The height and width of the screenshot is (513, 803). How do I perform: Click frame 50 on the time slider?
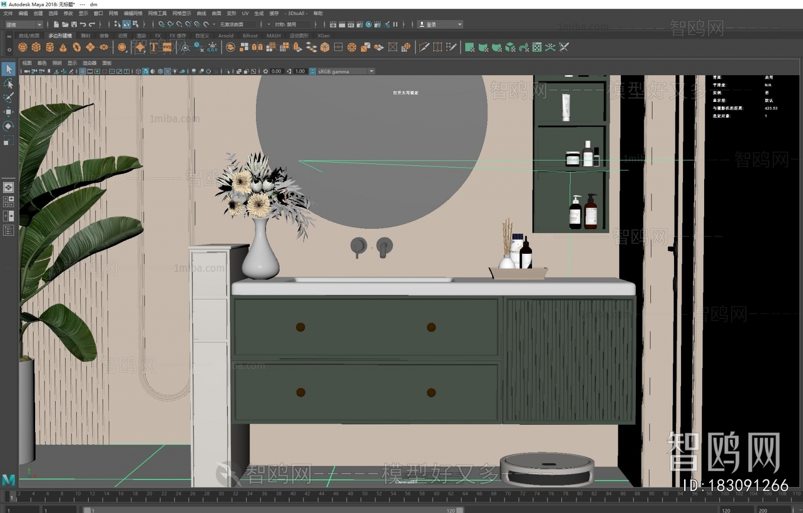[x=365, y=494]
